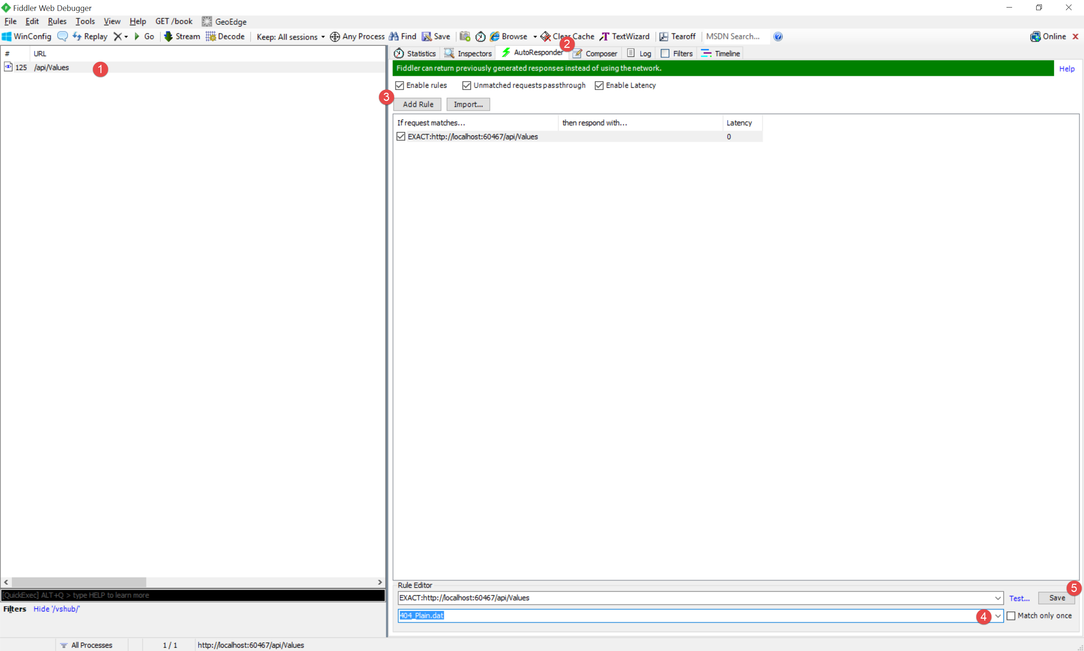Click the Import... button

(468, 104)
